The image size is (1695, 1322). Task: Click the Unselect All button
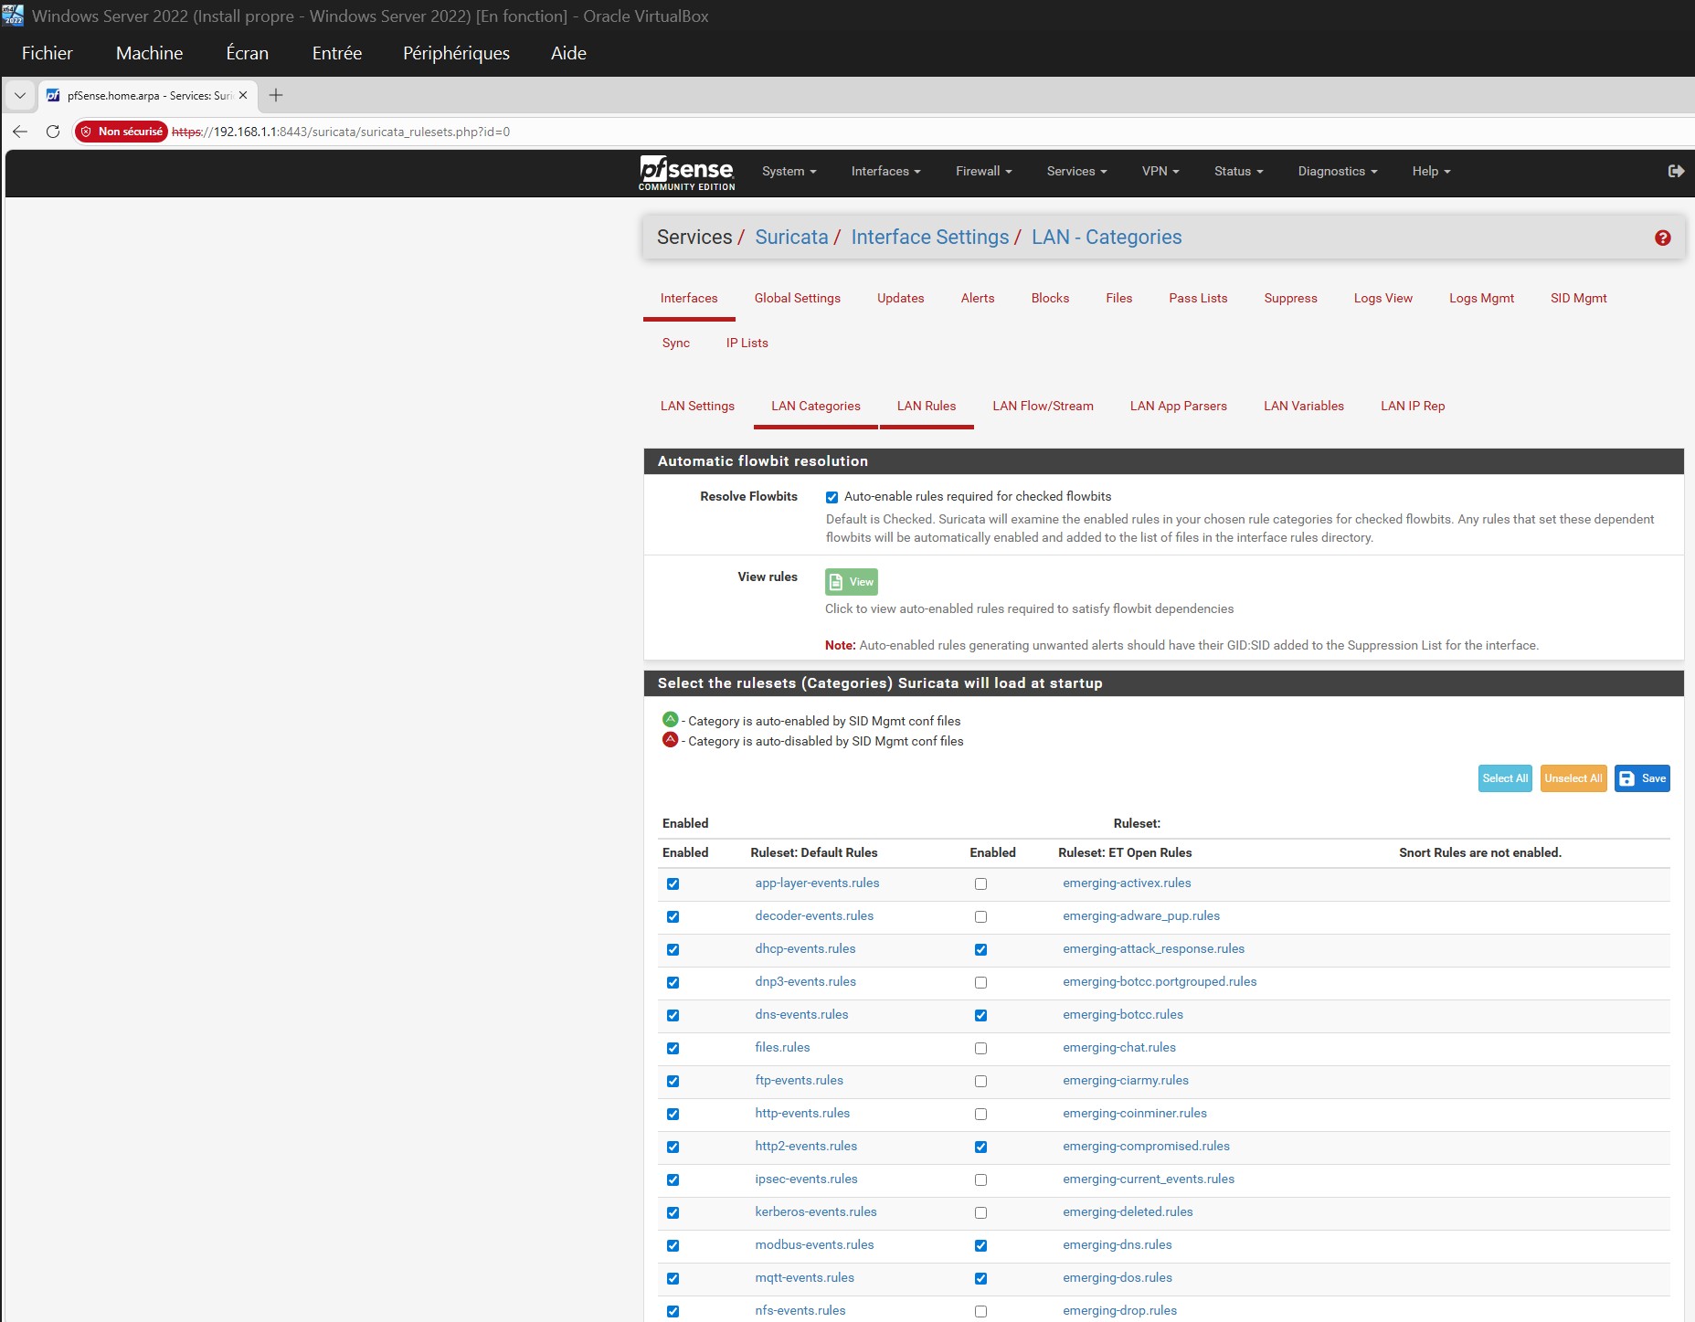(x=1573, y=778)
